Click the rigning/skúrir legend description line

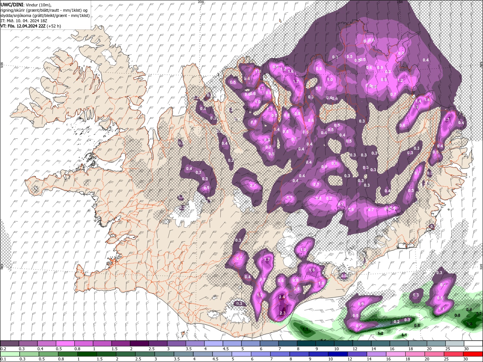tap(44, 10)
